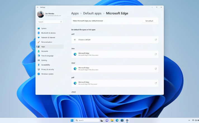Open Chat app from taskbar
The height and width of the screenshot is (123, 199).
click(107, 120)
